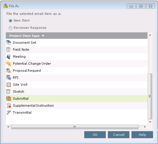The height and width of the screenshot is (144, 158).
Task: Confirm with the OK button
Action: click(95, 135)
